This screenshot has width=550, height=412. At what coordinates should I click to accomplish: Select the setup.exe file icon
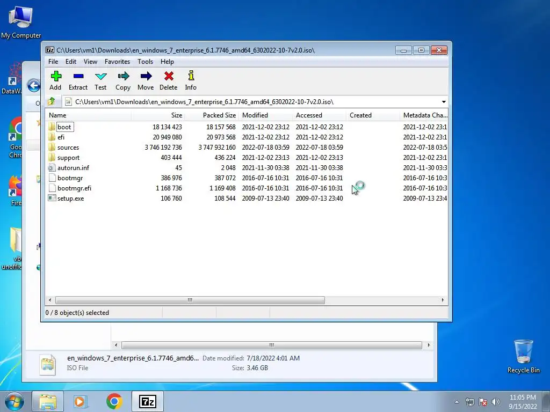[x=52, y=198]
